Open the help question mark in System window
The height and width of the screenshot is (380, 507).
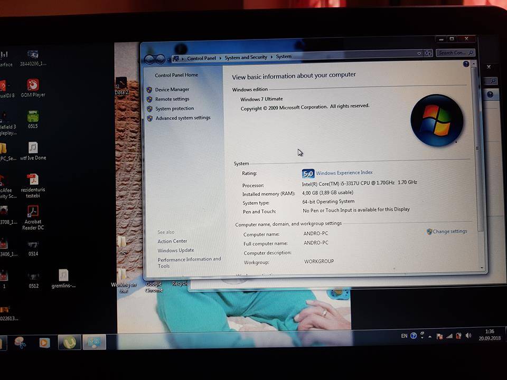tap(466, 64)
